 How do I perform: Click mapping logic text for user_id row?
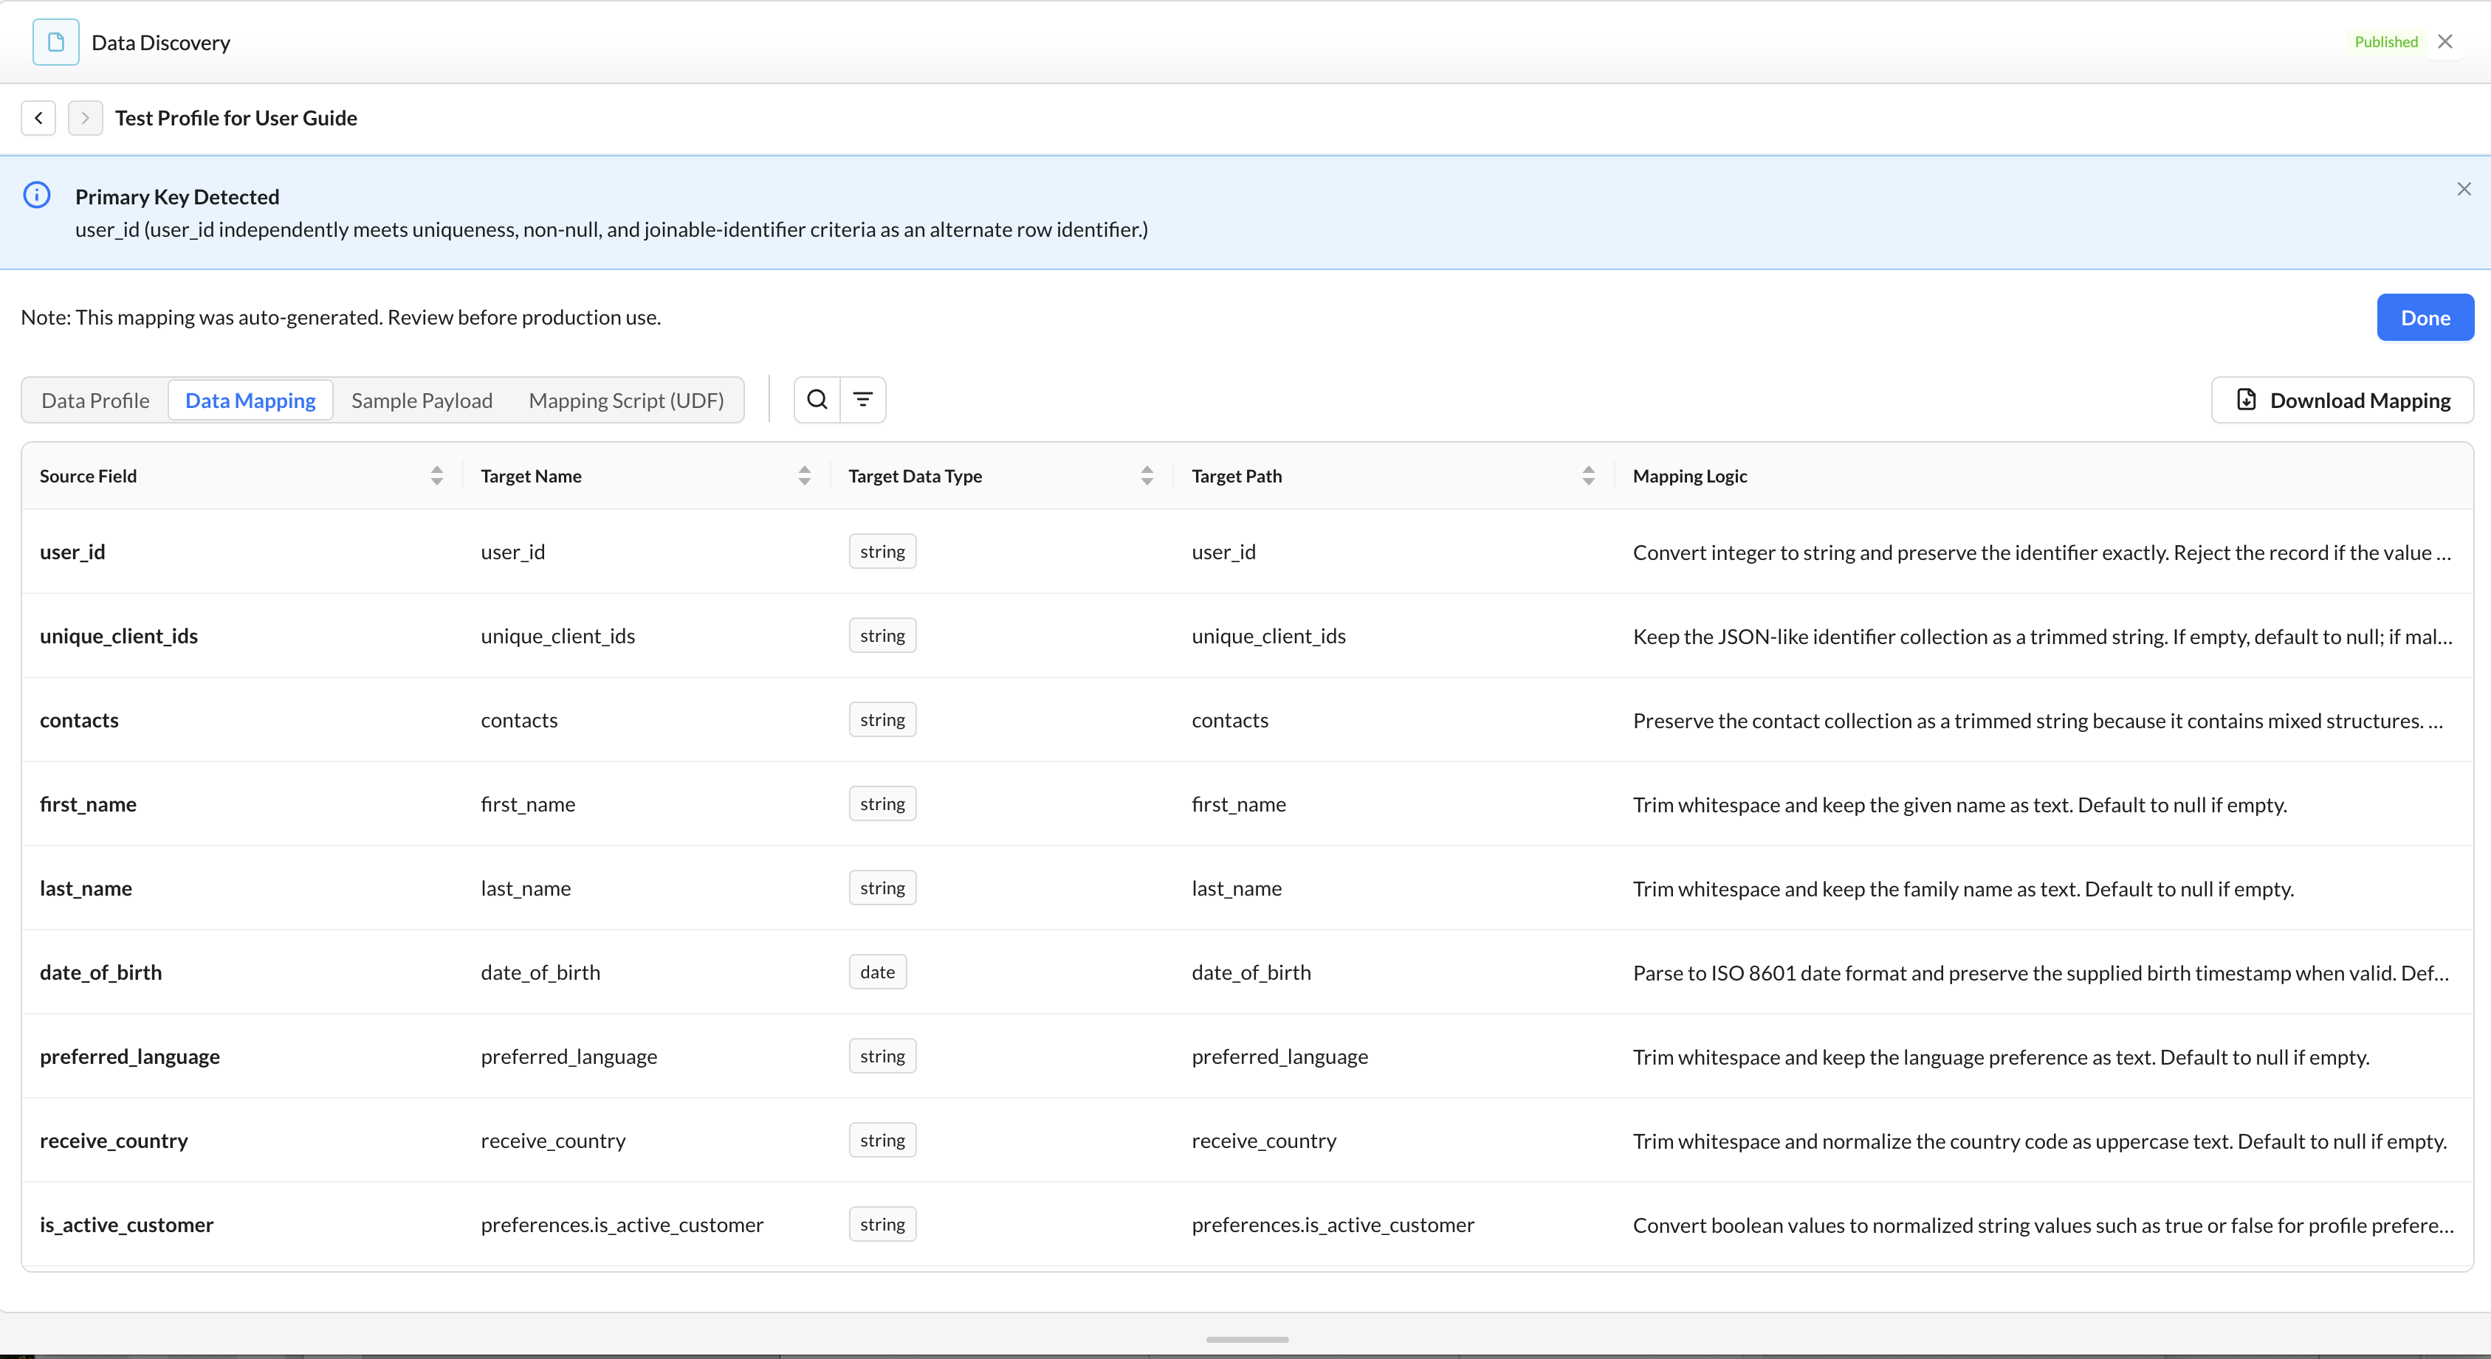[x=2041, y=552]
